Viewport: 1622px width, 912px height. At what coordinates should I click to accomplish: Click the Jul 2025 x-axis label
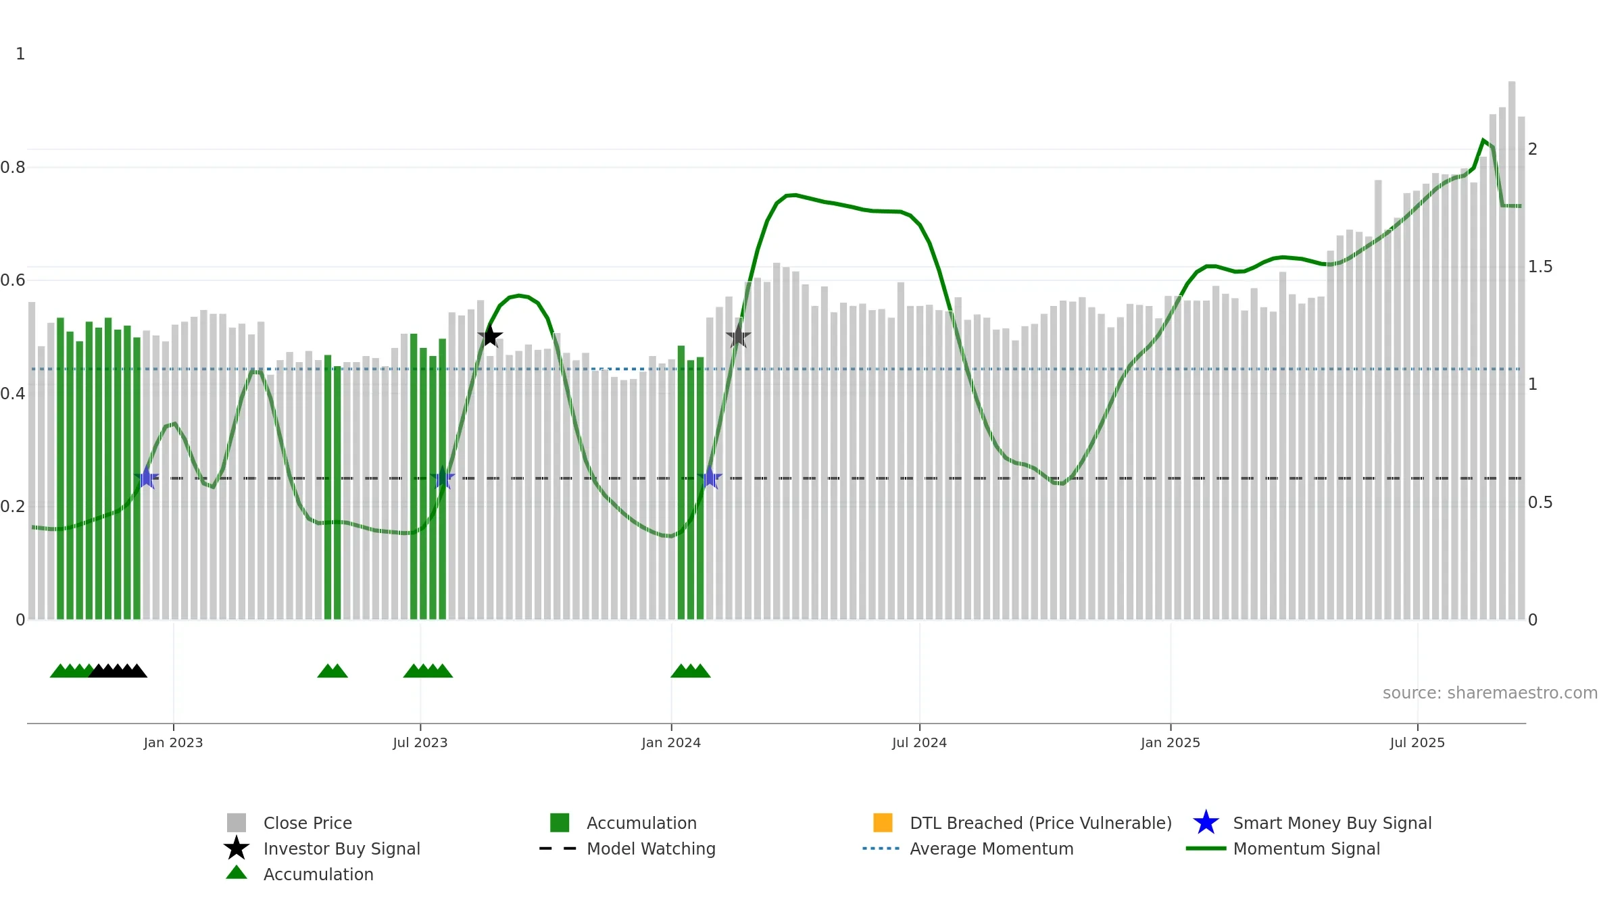1417,742
